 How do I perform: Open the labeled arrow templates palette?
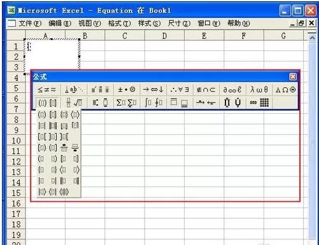click(206, 103)
